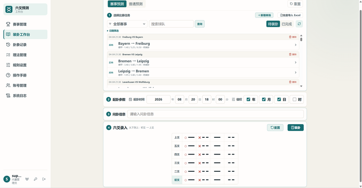Click the day field showing 20

(x=193, y=99)
